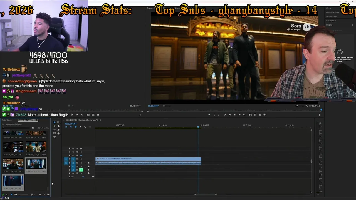Select the Slip tool
Image resolution: width=356 pixels, height=200 pixels.
(x=55, y=130)
